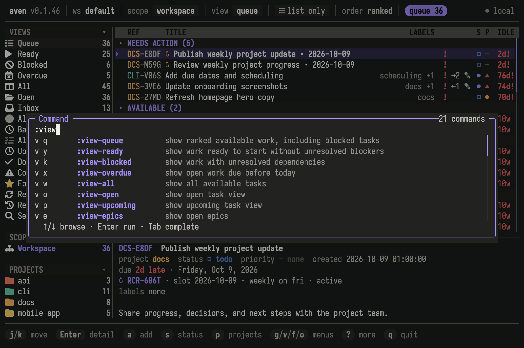The width and height of the screenshot is (524, 348).
Task: Click the All columns icon
Action: (9, 86)
